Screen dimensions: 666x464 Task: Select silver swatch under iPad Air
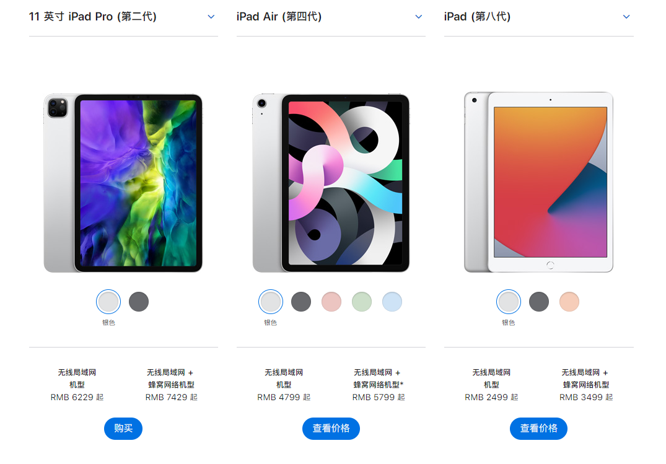[x=271, y=302]
